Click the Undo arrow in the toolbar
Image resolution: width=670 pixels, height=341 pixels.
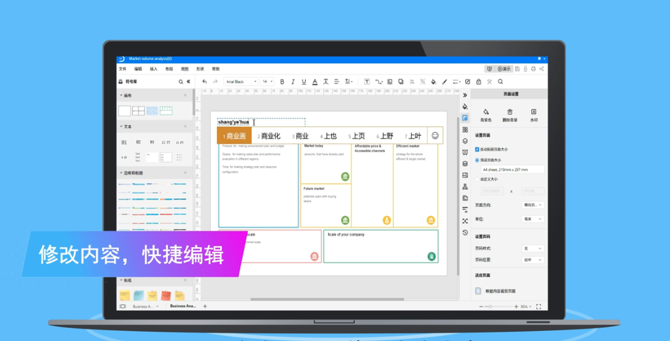pyautogui.click(x=204, y=82)
